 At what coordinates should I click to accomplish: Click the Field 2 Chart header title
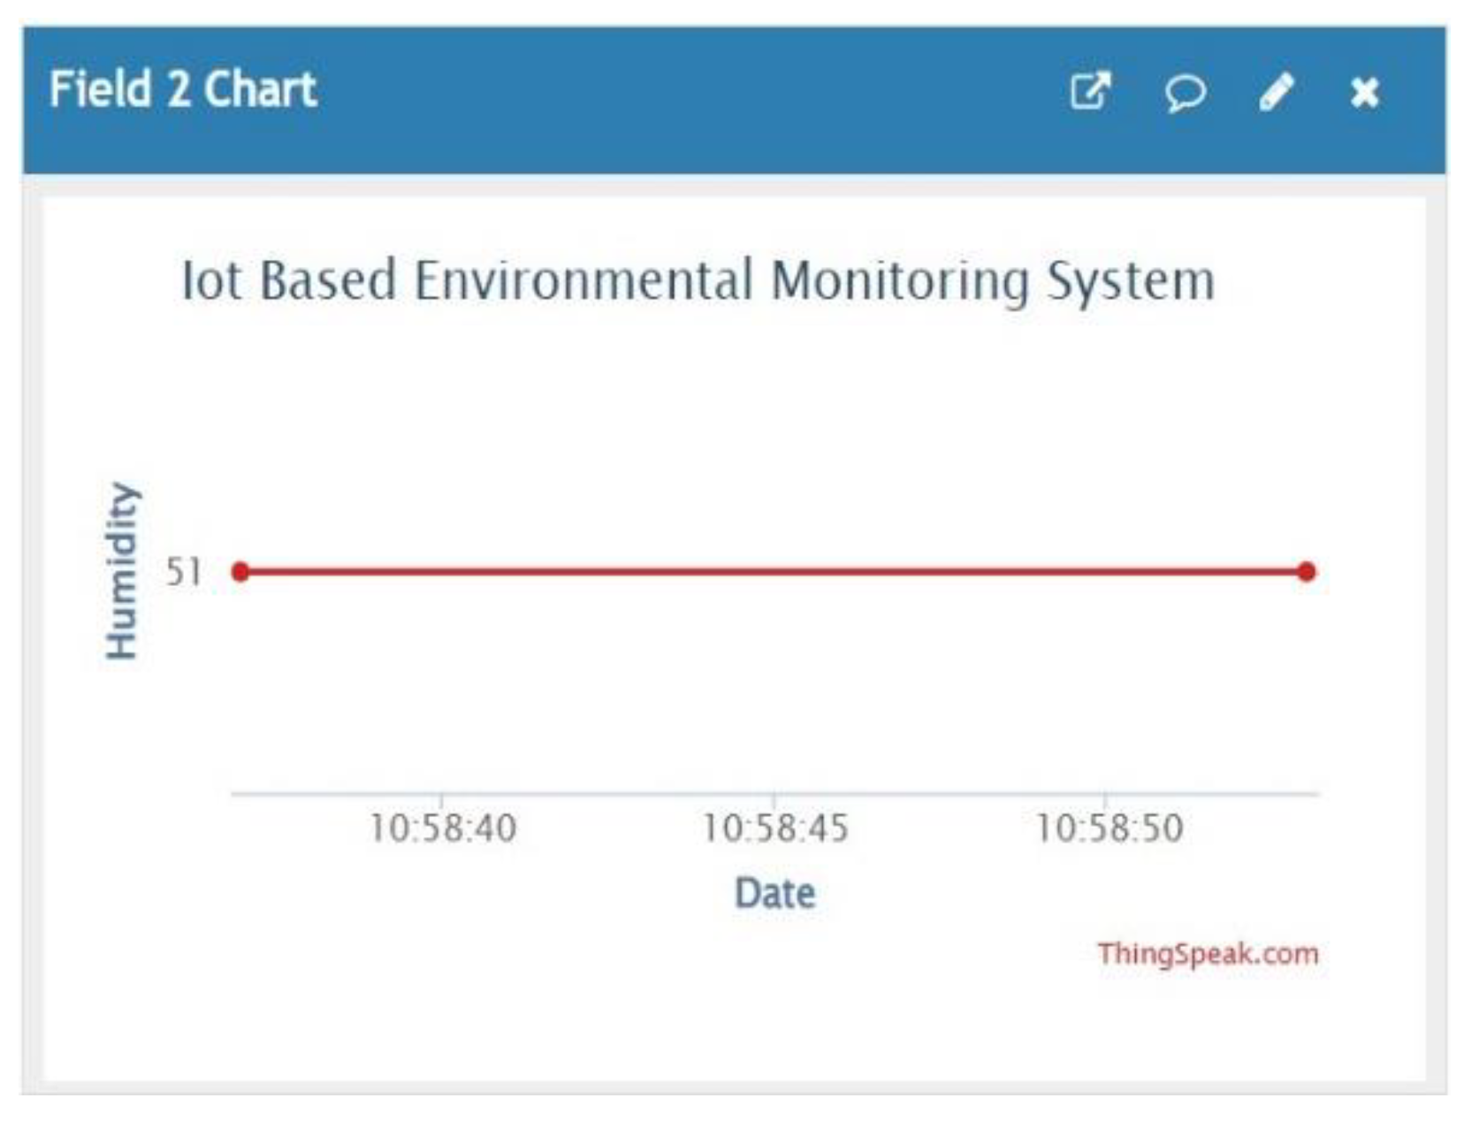[183, 90]
